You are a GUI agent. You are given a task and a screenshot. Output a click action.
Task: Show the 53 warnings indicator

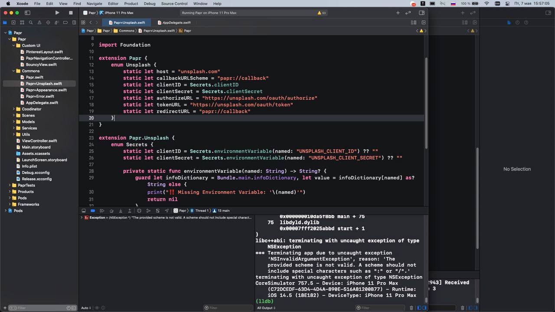(322, 13)
